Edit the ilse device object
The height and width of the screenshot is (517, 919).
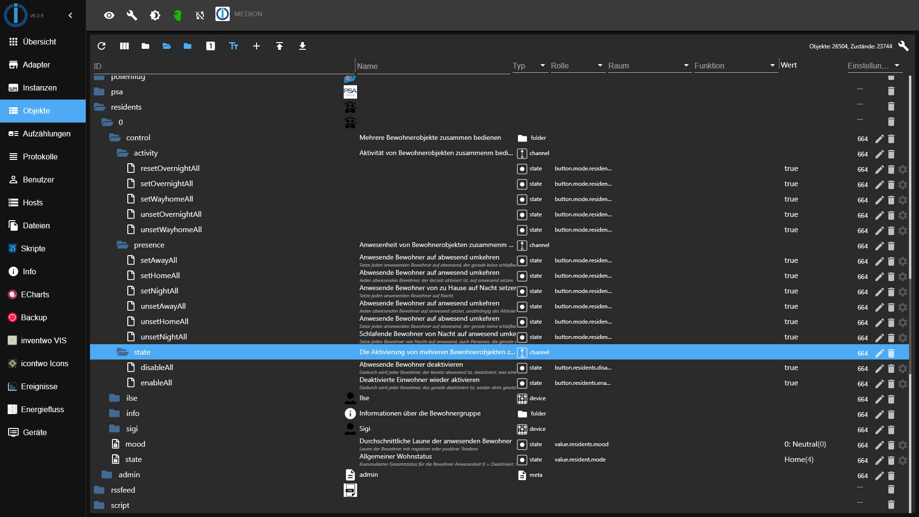click(879, 399)
